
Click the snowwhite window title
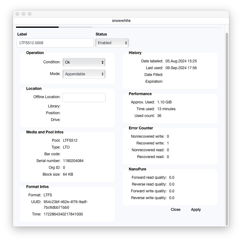point(121,21)
